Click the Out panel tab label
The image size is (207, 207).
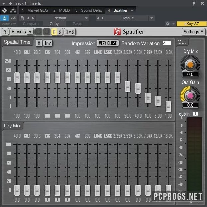[182, 42]
